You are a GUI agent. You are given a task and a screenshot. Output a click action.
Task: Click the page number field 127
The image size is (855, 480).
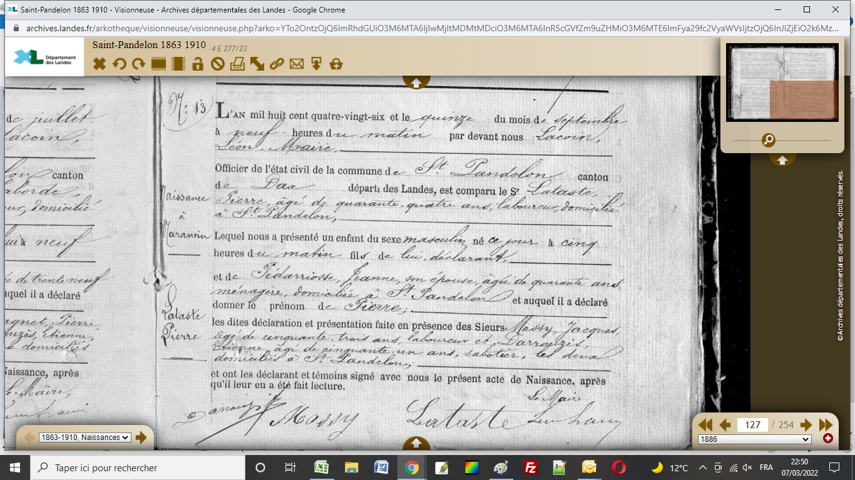753,425
